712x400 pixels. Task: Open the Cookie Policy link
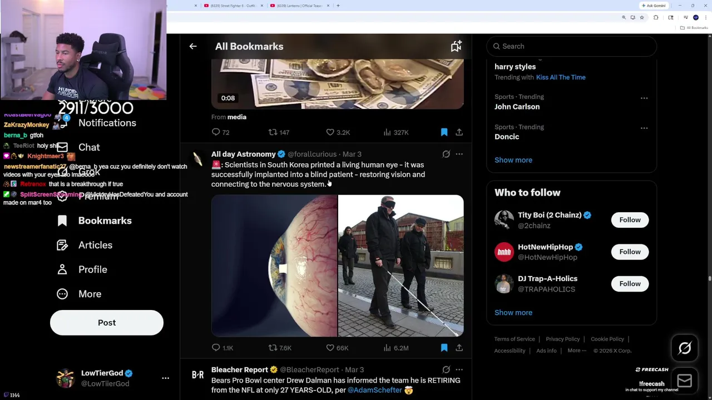(x=607, y=339)
